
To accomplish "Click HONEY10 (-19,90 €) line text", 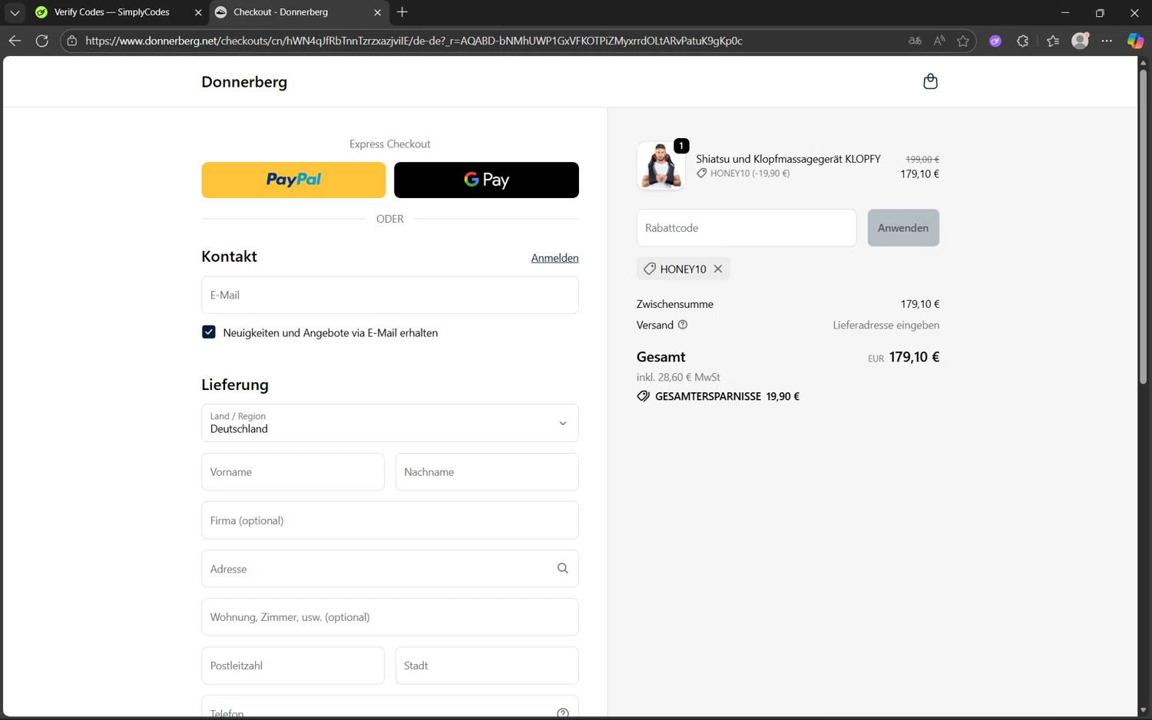I will pos(750,173).
